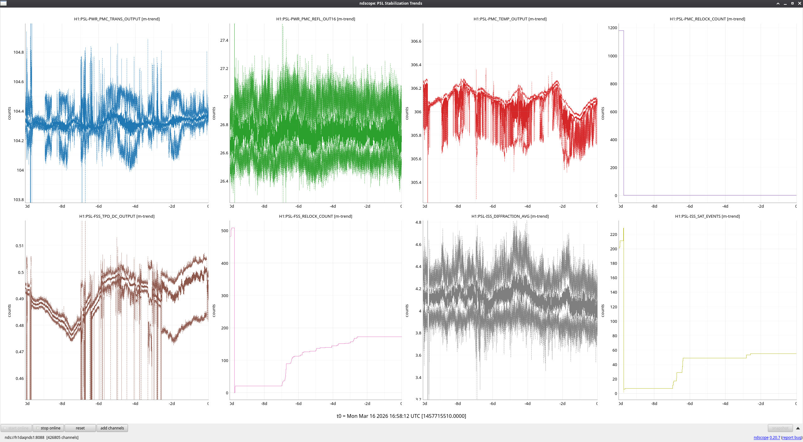Shade the window with the up-chevron icon
Image resolution: width=803 pixels, height=442 pixels.
(778, 3)
